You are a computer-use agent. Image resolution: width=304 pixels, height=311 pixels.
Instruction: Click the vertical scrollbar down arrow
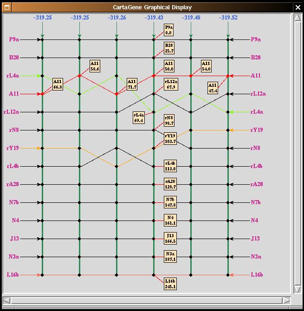pyautogui.click(x=298, y=289)
